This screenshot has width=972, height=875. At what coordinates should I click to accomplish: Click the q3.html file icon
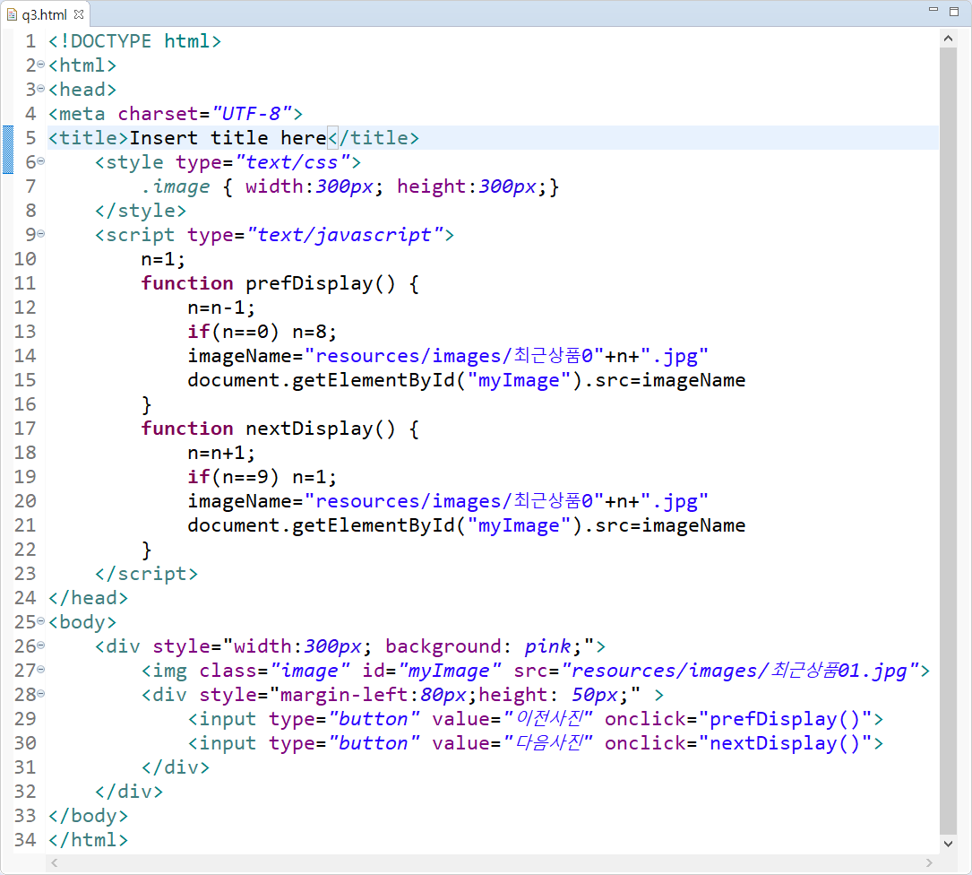coord(11,14)
